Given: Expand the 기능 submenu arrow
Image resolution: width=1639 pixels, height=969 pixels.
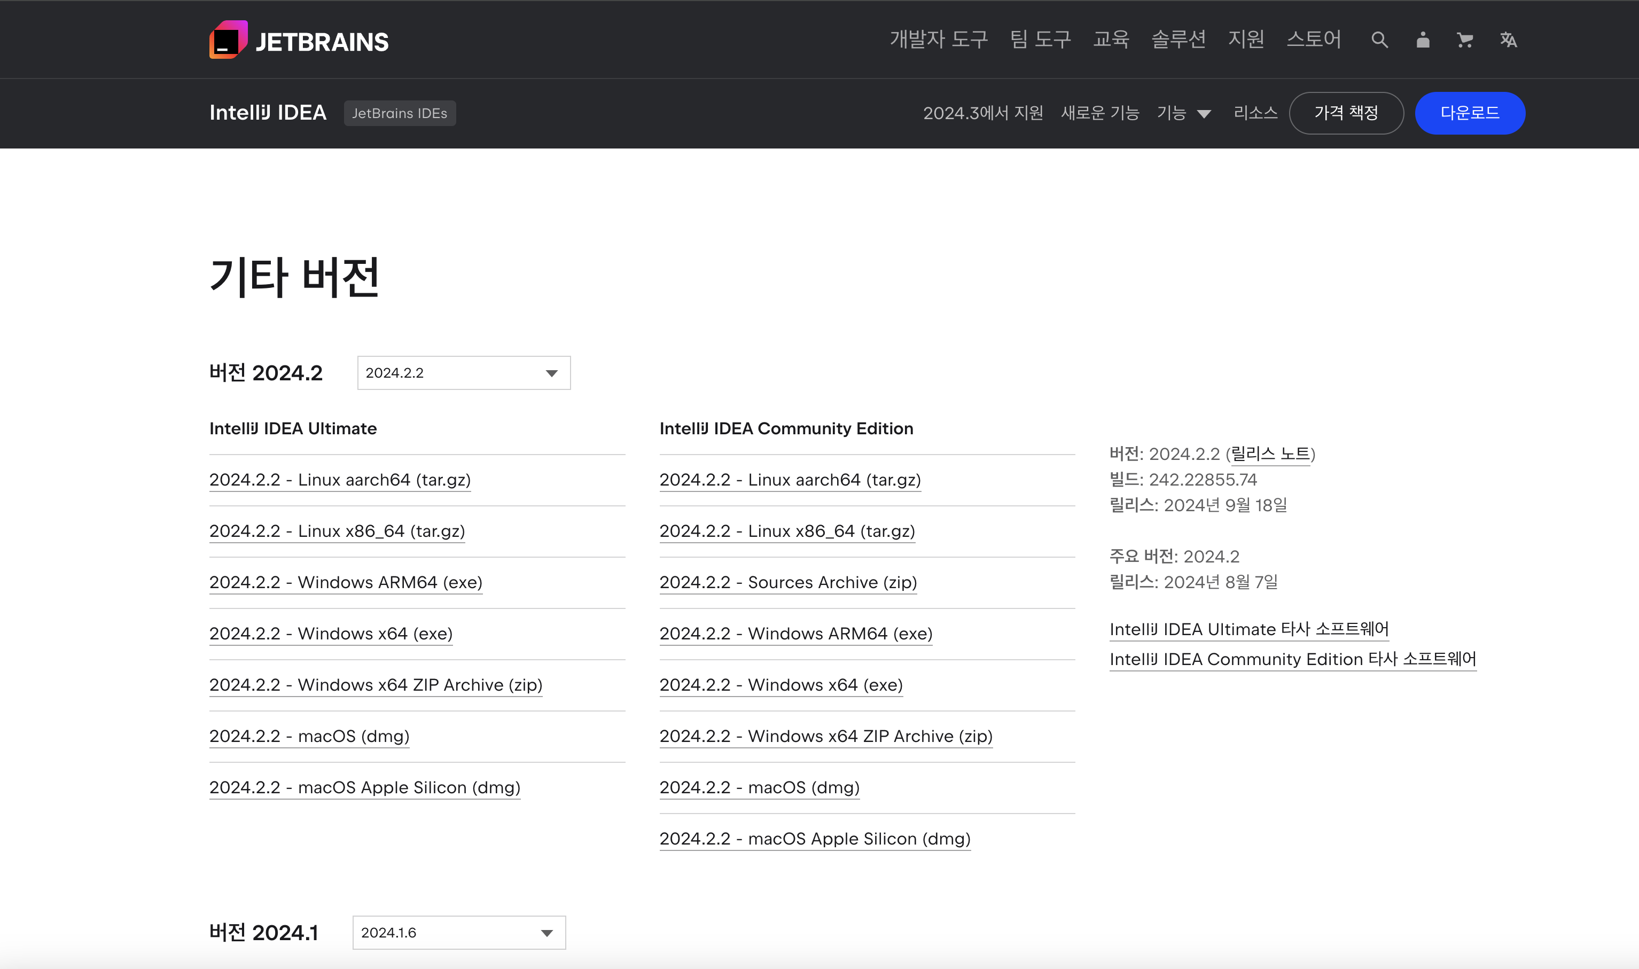Looking at the screenshot, I should pos(1204,114).
